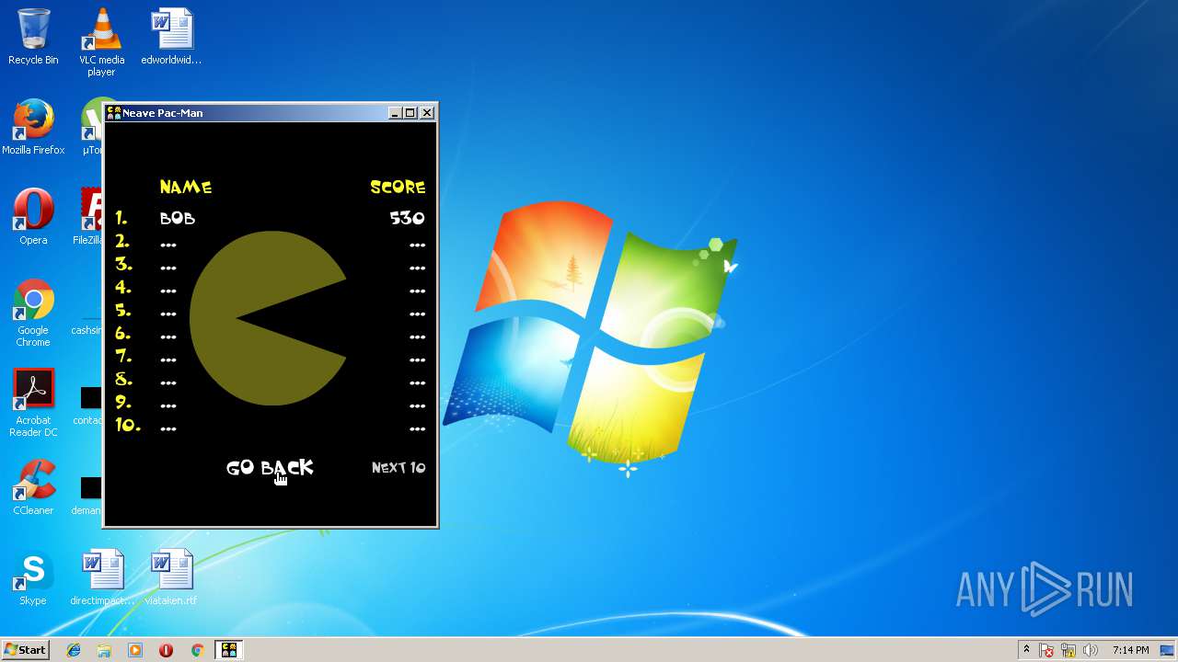
Task: Minimize the Neave Pac-Man window
Action: 394,113
